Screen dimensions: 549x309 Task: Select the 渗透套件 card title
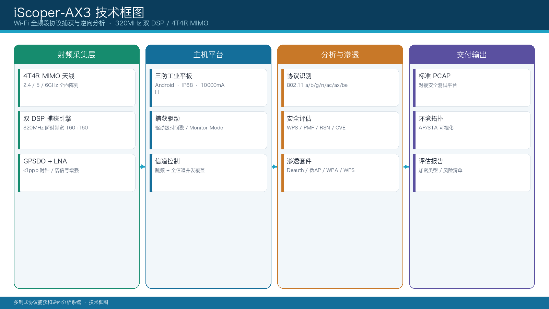coord(299,161)
